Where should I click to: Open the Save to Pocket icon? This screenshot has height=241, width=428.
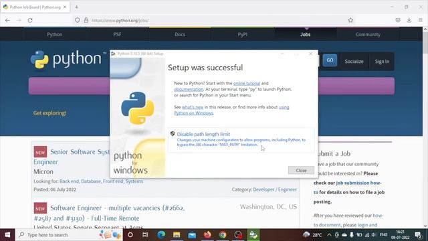click(398, 20)
